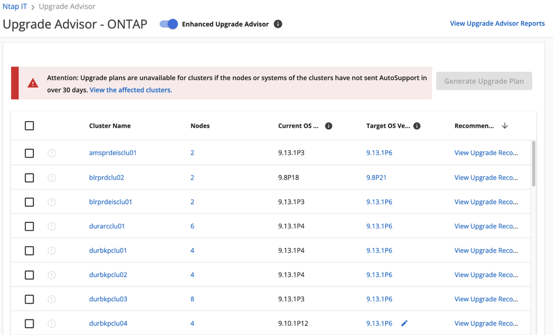Click the table vertical scrollbar
The image size is (553, 335).
coord(534,164)
